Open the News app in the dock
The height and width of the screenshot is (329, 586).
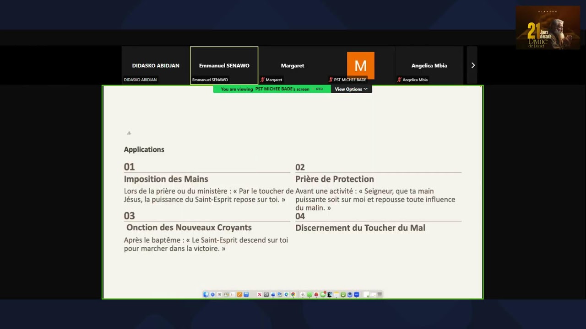(260, 295)
